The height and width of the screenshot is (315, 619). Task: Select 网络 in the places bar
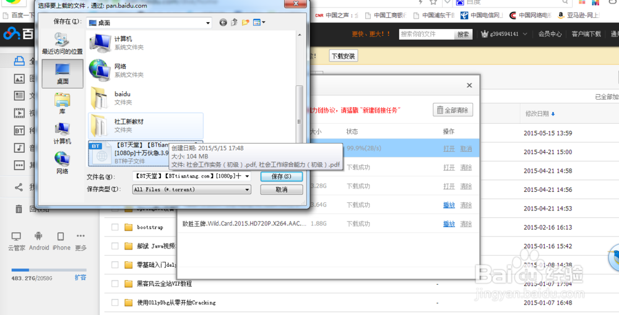[63, 163]
